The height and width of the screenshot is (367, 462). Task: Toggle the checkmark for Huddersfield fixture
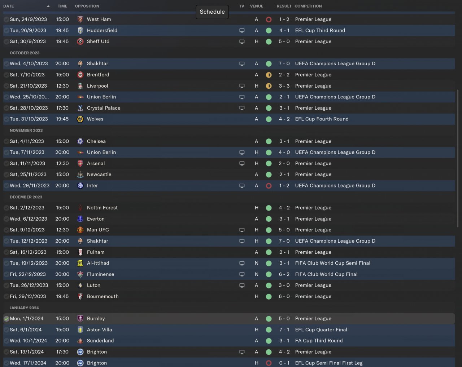pyautogui.click(x=6, y=31)
